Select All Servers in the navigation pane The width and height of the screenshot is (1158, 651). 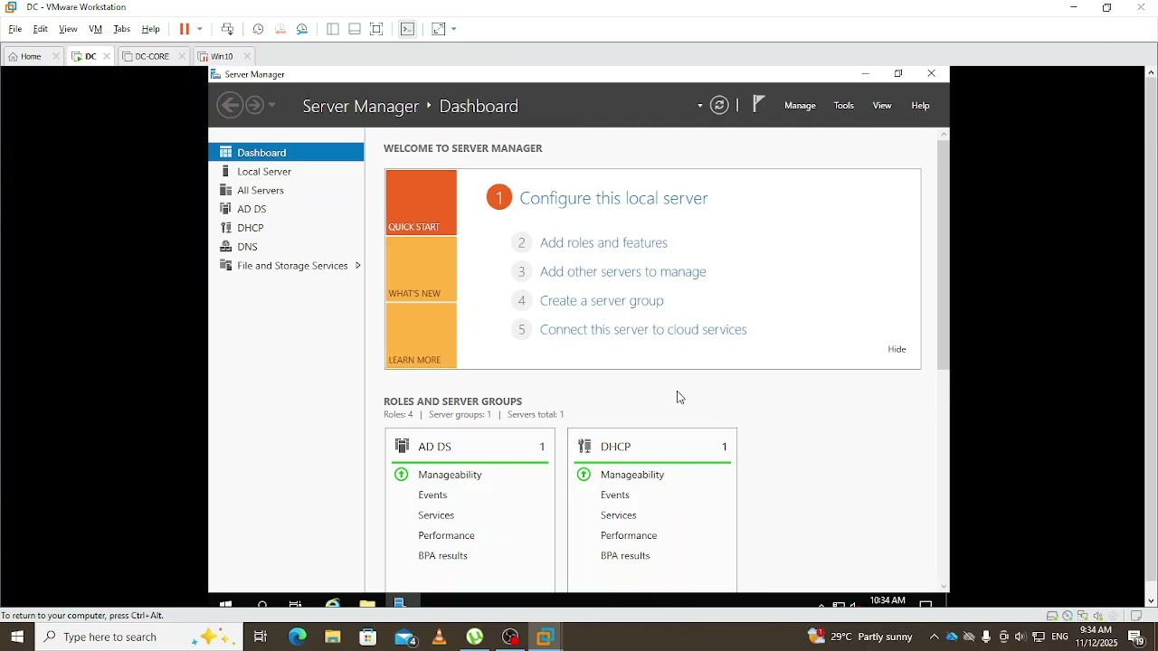point(287,190)
